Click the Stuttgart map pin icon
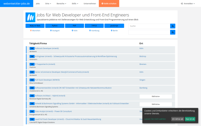201x126 pixels. [x=51, y=31]
